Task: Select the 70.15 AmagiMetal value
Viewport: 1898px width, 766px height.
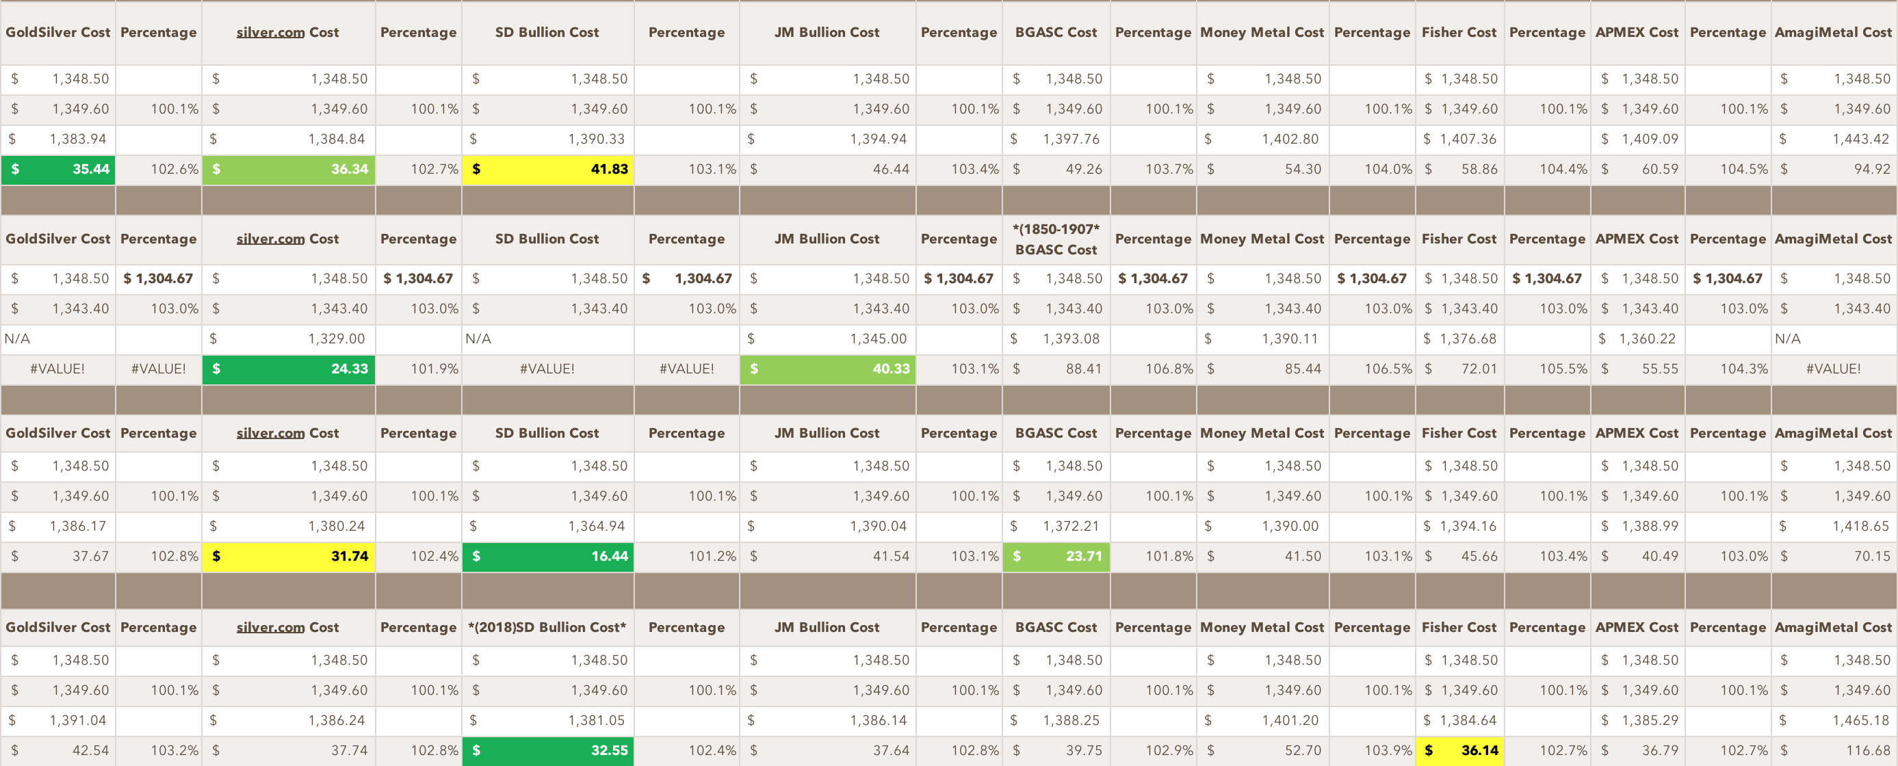Action: (x=1834, y=557)
